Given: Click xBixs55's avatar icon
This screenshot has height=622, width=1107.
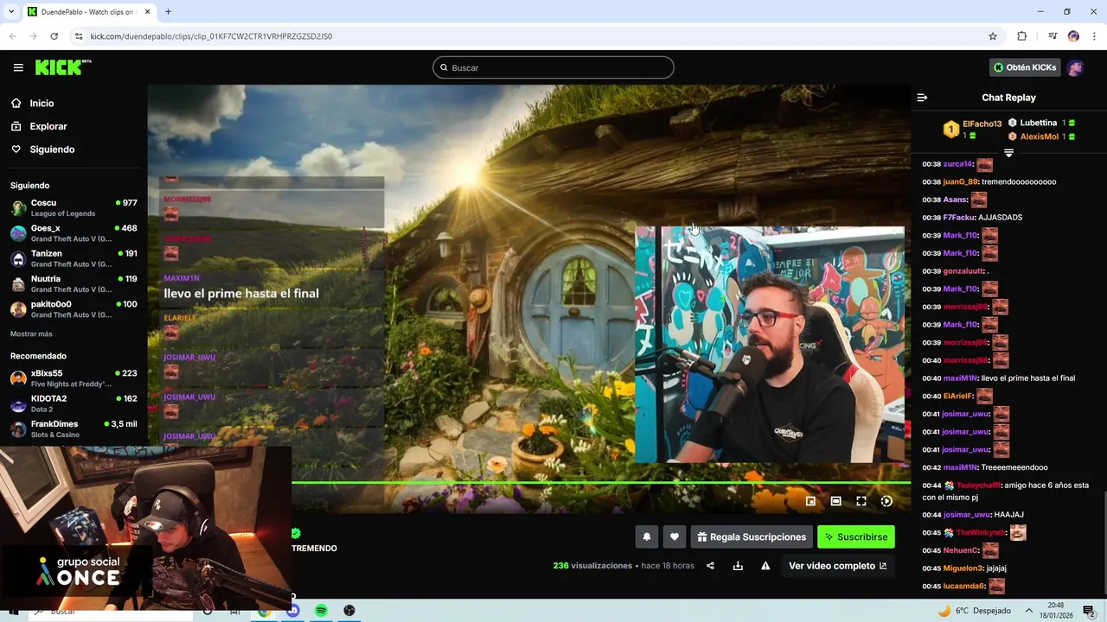Looking at the screenshot, I should click(x=18, y=378).
